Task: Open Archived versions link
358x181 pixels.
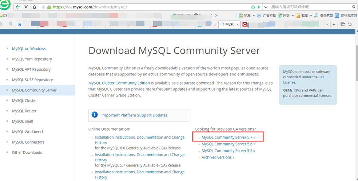Action: tap(218, 157)
